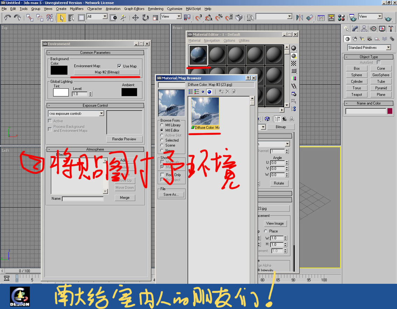Click the Sample Type sphere in Material Editor
The height and width of the screenshot is (309, 397).
click(294, 48)
